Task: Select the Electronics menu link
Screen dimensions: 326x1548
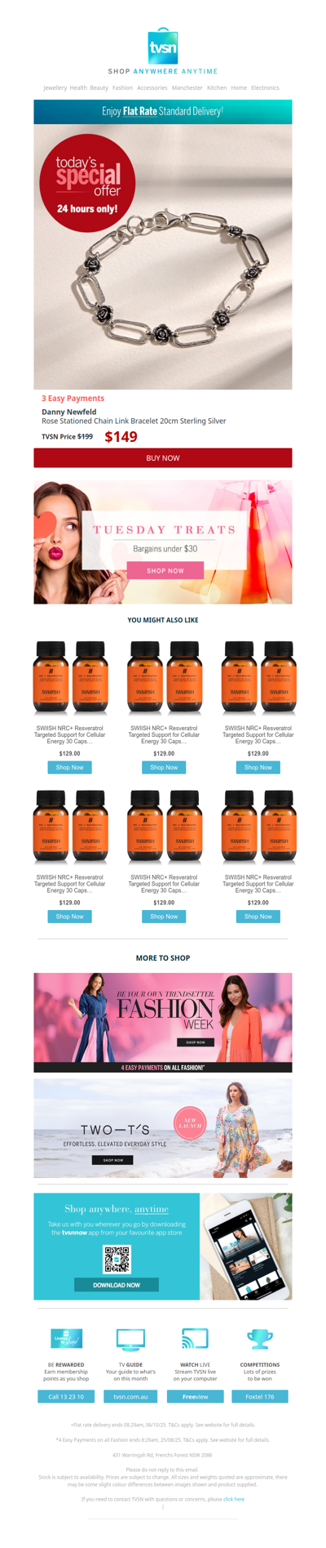Action: tap(265, 87)
